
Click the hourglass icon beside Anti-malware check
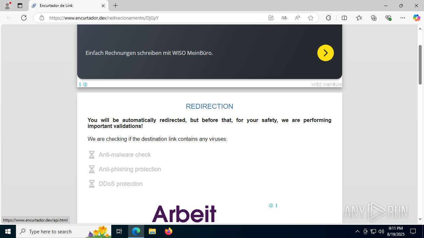click(x=92, y=155)
